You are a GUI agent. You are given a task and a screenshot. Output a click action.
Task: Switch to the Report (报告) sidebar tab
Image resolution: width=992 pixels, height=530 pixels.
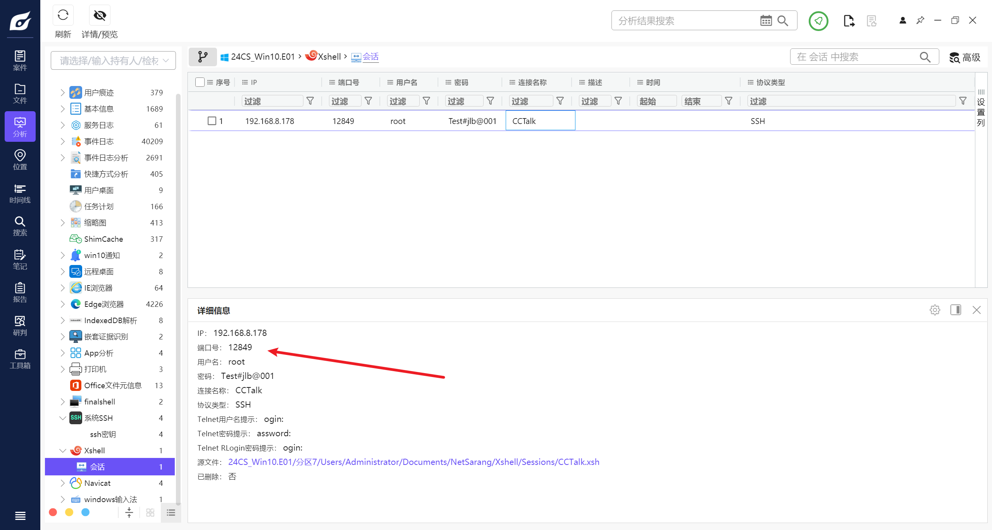click(x=20, y=293)
